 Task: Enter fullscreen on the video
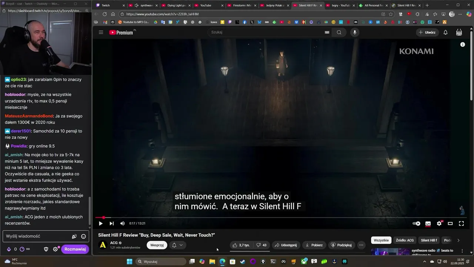(461, 224)
